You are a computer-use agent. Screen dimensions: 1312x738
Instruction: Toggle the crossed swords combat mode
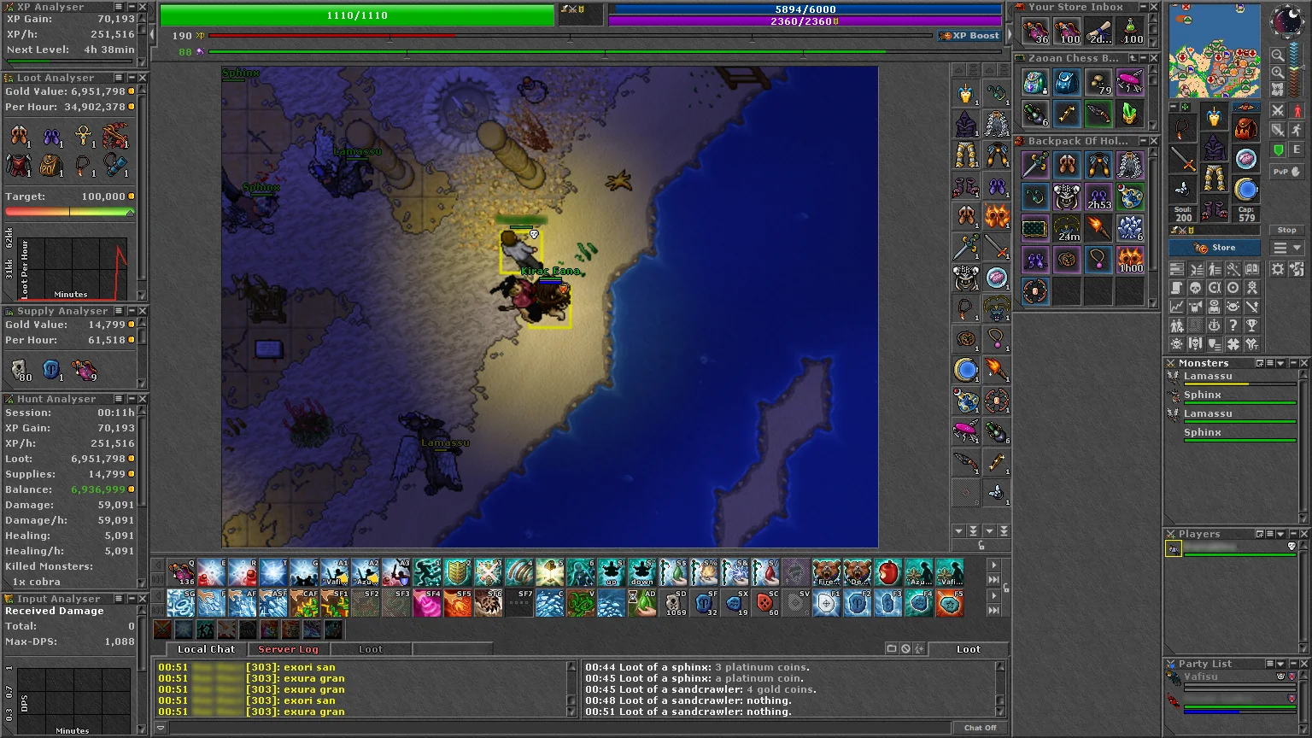[x=1278, y=110]
